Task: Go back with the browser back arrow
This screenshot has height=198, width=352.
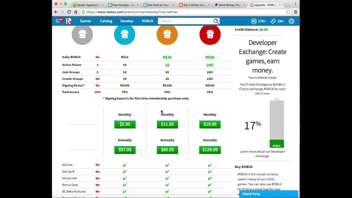Action: pos(56,12)
